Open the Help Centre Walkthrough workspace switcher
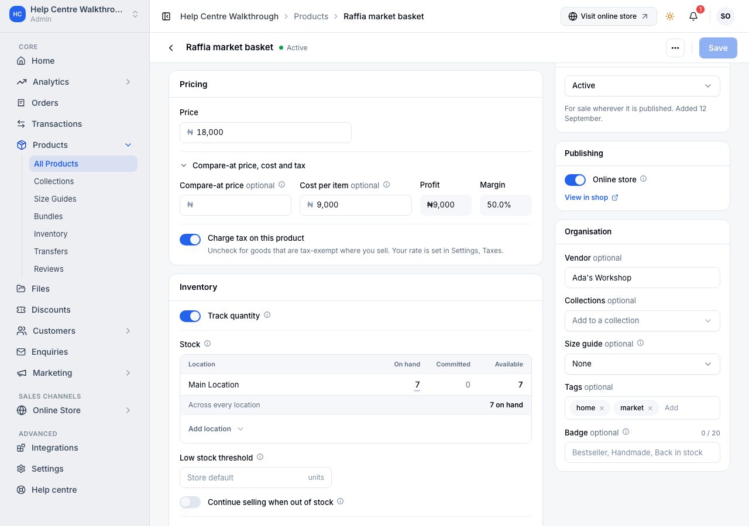Image resolution: width=749 pixels, height=526 pixels. pyautogui.click(x=75, y=14)
